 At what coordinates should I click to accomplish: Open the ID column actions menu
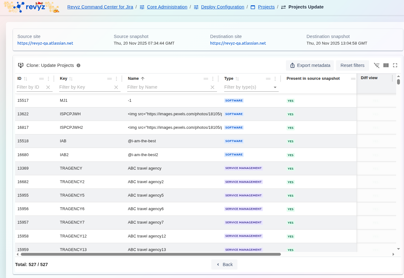(x=48, y=79)
